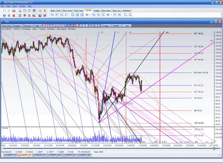Close the USDJPY_H1 tab via its X icon
223x163 pixels.
point(5,155)
